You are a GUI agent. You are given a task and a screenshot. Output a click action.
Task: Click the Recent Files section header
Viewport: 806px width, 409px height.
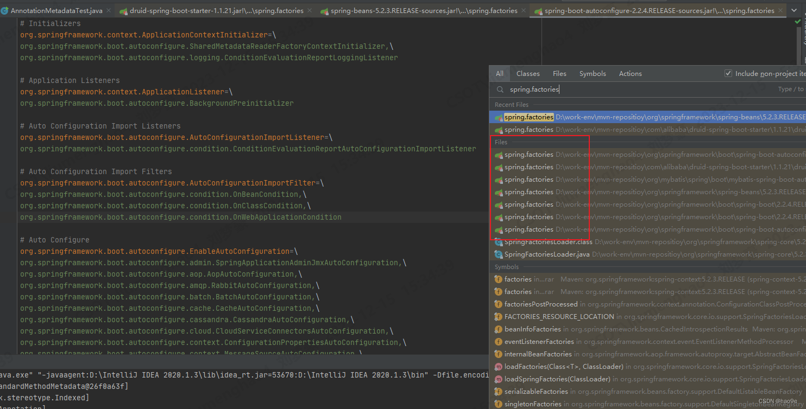click(x=512, y=105)
